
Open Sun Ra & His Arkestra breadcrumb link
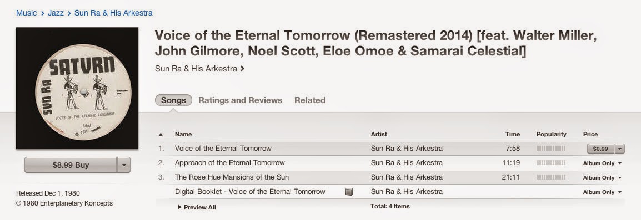(113, 13)
